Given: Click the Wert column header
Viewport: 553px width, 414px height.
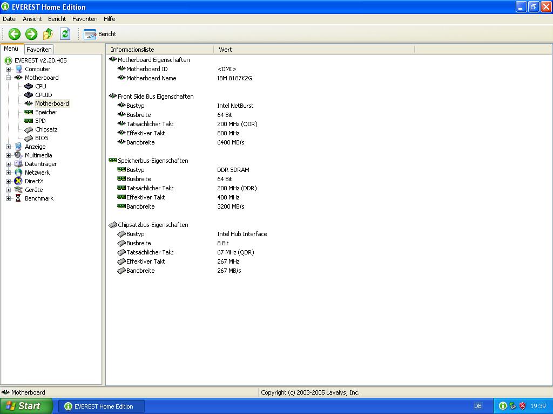Looking at the screenshot, I should (x=314, y=50).
